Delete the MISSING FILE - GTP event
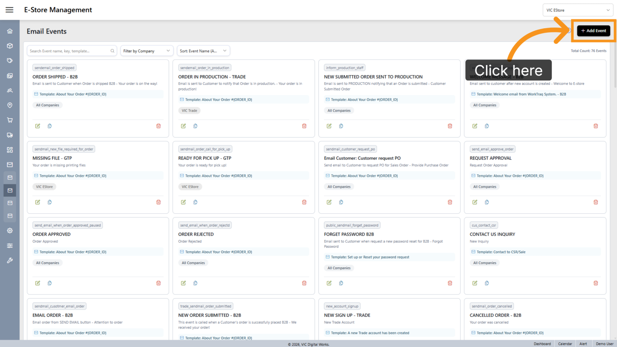The height and width of the screenshot is (347, 617). point(159,202)
